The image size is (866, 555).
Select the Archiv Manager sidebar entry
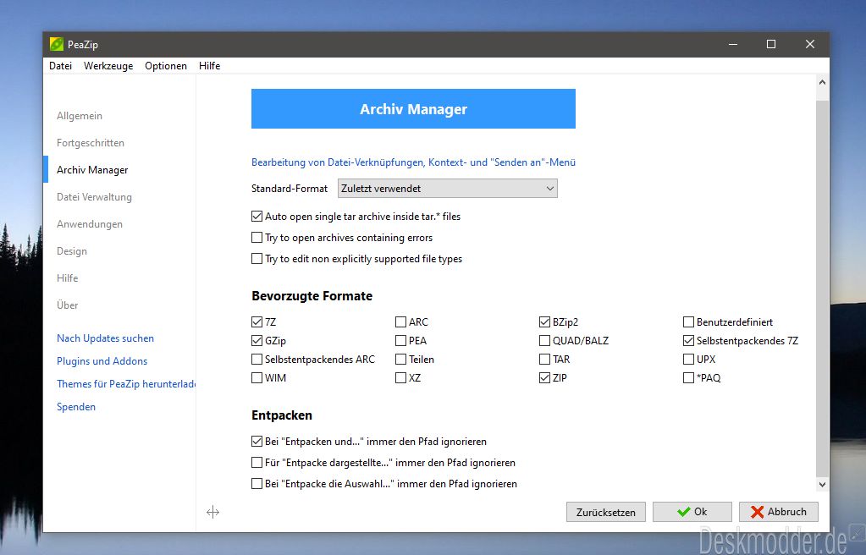[92, 170]
